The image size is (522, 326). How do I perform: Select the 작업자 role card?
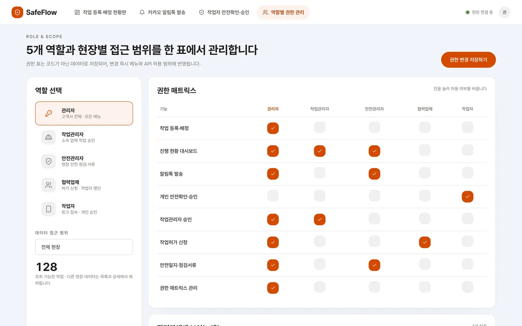[84, 209]
